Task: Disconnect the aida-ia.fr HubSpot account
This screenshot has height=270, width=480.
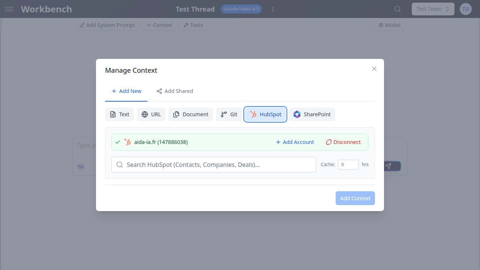Action: [x=343, y=142]
